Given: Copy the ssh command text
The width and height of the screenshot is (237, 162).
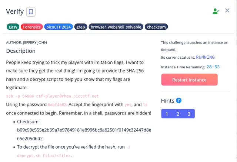Looking at the screenshot, I should 52,96.
